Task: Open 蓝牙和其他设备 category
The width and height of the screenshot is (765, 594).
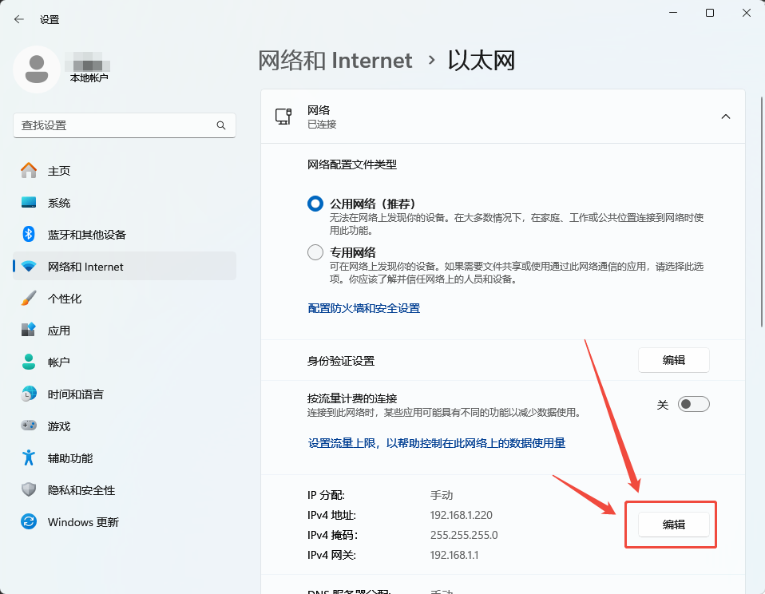Action: click(125, 234)
